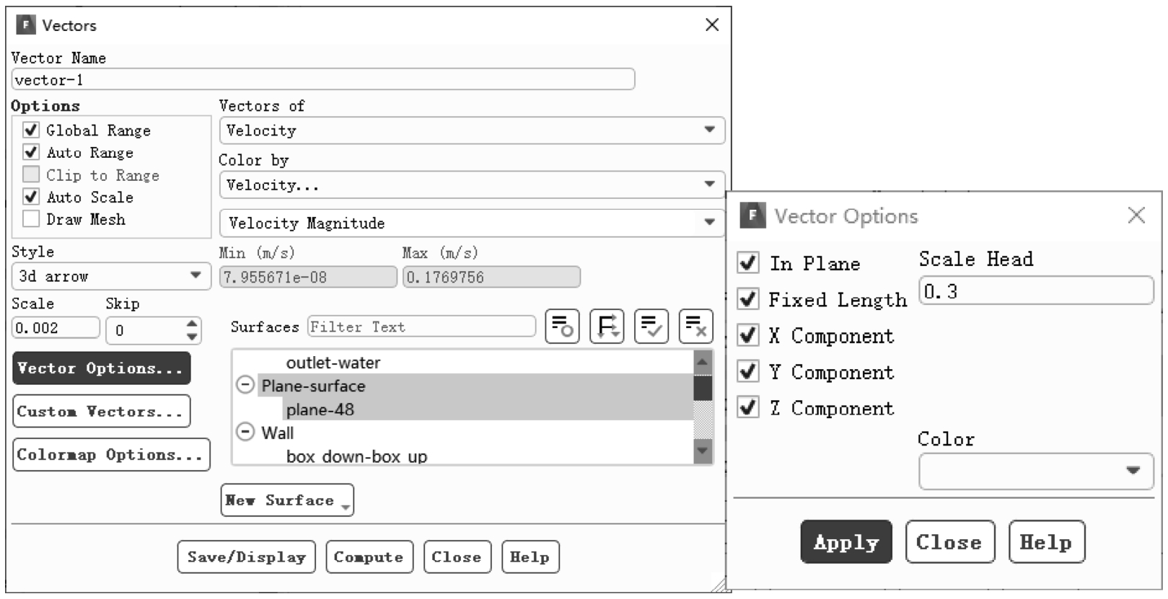Select all shown surfaces icon

(x=651, y=327)
